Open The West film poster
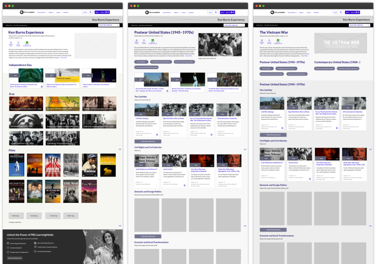This screenshot has height=264, width=376. click(x=89, y=191)
